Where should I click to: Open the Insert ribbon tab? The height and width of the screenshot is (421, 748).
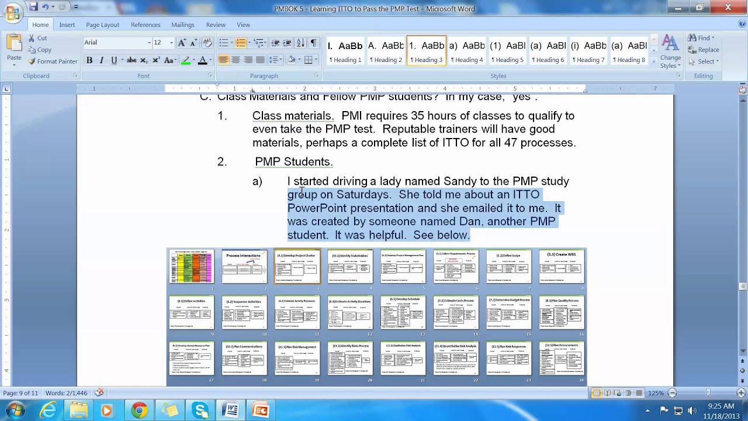67,25
